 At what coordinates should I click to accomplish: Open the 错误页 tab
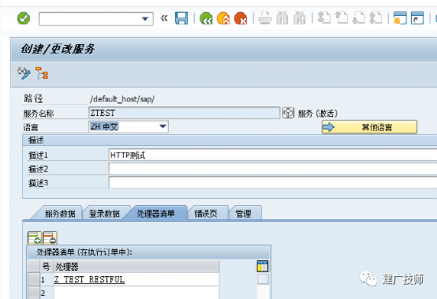[206, 214]
